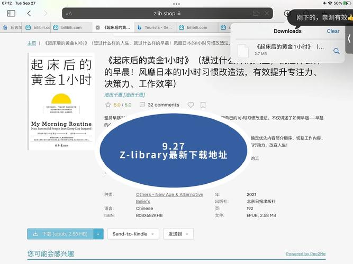Switch to the Tourists - Se... tab
This screenshot has width=353, height=264.
click(x=155, y=27)
